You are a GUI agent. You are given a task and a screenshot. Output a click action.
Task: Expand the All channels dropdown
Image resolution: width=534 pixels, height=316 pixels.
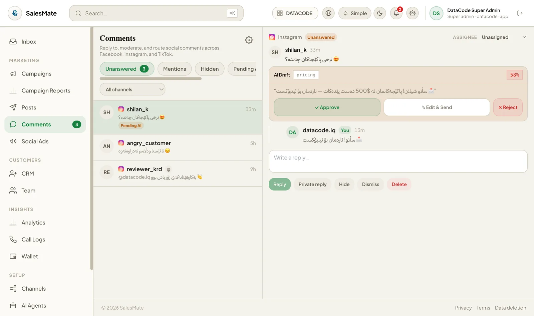(x=132, y=89)
